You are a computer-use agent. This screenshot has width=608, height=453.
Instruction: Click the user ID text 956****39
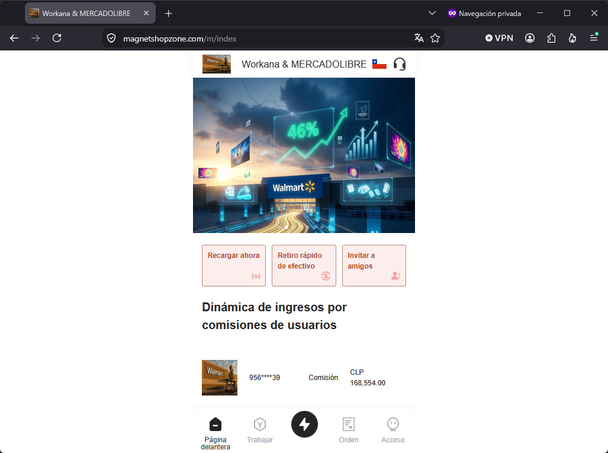[265, 378]
